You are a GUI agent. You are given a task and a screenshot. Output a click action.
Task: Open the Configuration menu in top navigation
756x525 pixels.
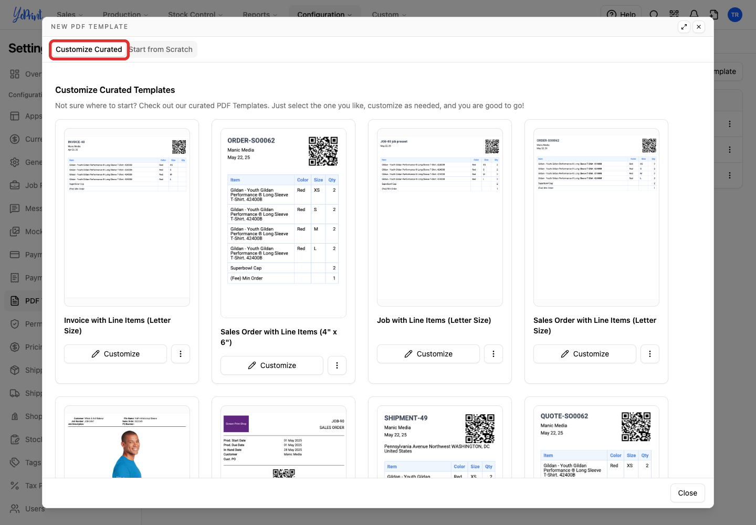[x=324, y=14]
